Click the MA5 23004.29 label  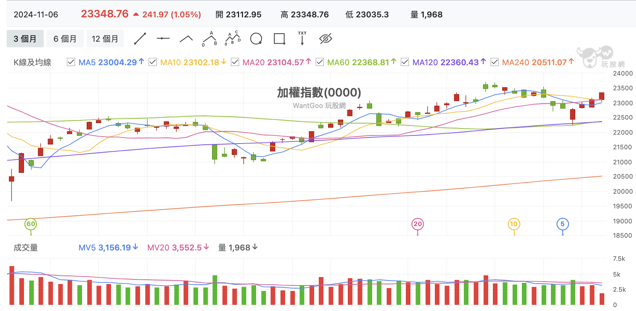coord(111,62)
